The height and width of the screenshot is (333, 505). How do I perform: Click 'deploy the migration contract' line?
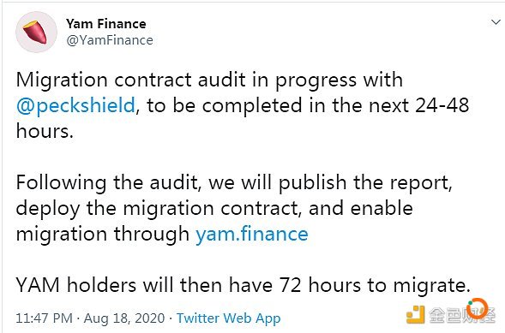(x=214, y=208)
